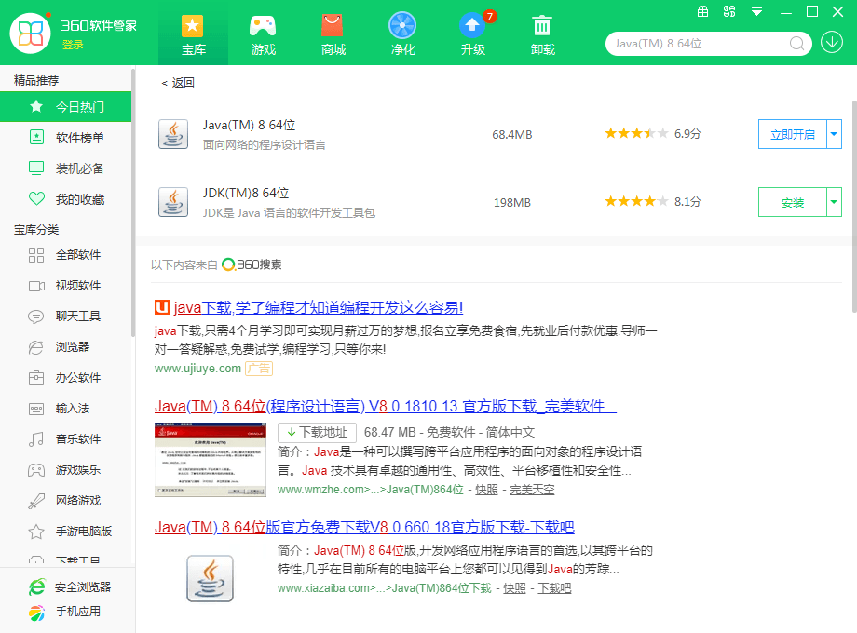Open the 净化 (Cleanup) tool
857x633 pixels.
[x=402, y=34]
